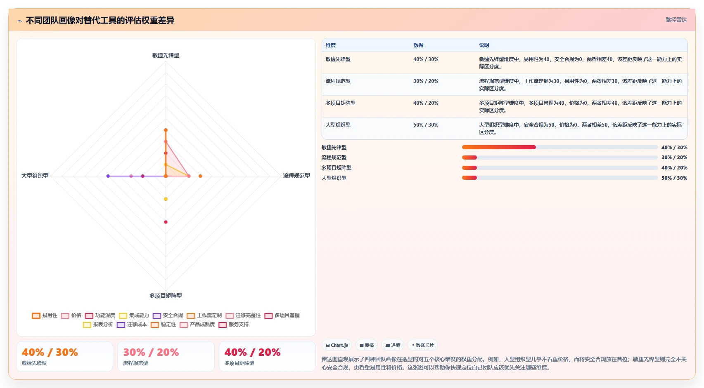This screenshot has width=704, height=388.
Task: Click the 迁移成本 legend color box
Action: tap(121, 325)
